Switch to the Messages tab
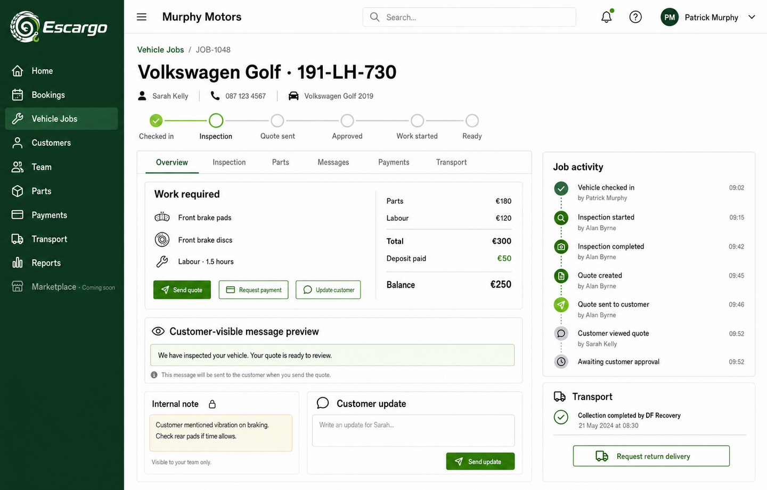 click(333, 162)
